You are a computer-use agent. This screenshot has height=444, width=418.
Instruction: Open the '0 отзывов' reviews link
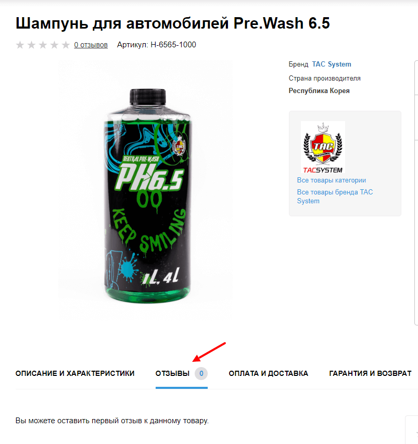(91, 45)
